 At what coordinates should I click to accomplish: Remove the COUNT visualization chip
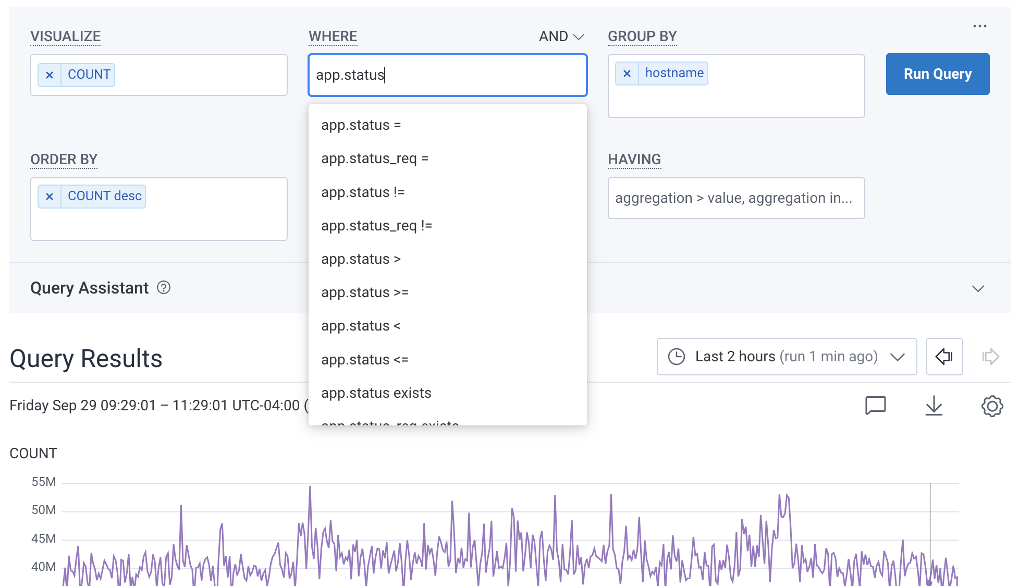[x=50, y=75]
